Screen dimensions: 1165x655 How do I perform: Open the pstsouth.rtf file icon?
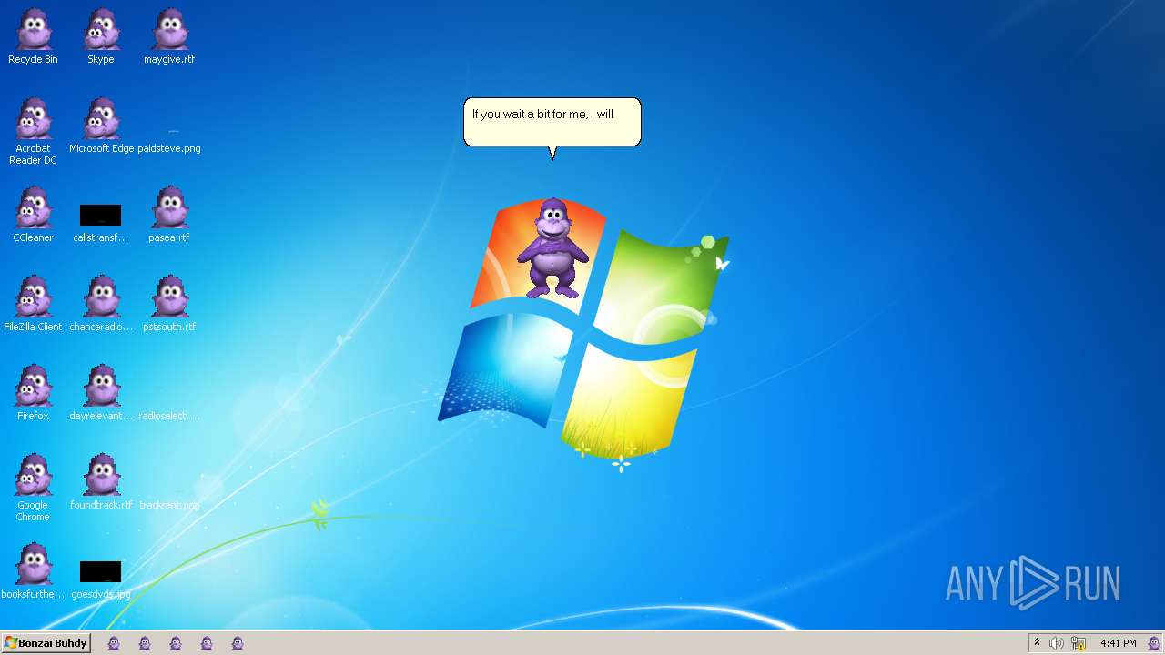169,297
